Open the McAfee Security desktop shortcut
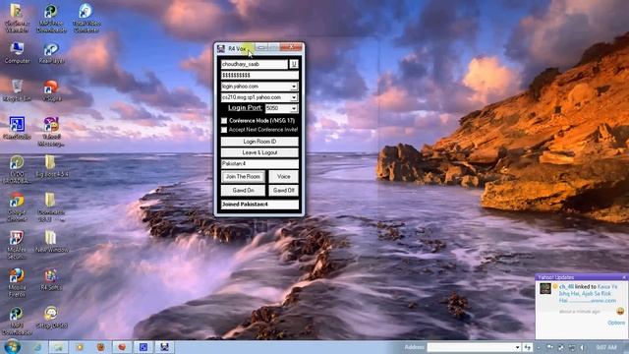 (17, 244)
